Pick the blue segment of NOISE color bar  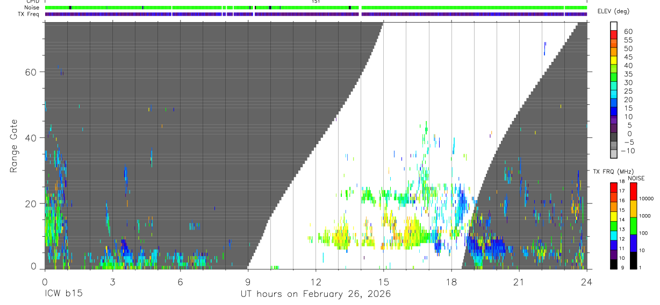[634, 242]
